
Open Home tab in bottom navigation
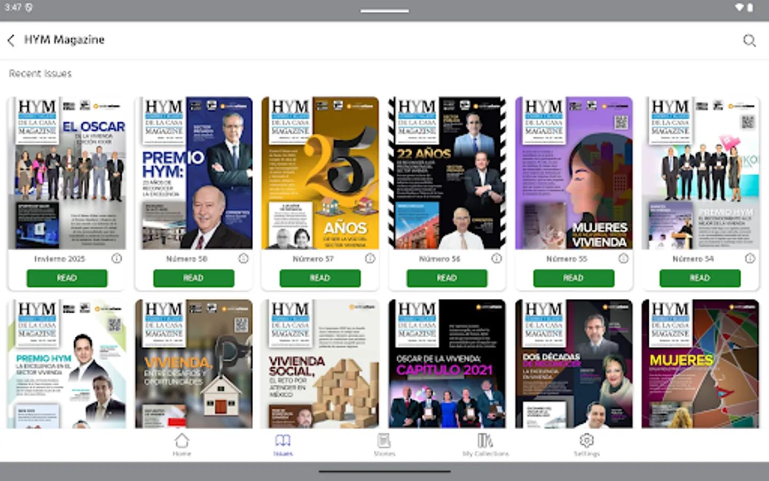tap(182, 445)
